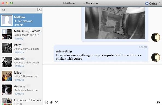
Task: Click the red close window button
Action: 3,3
